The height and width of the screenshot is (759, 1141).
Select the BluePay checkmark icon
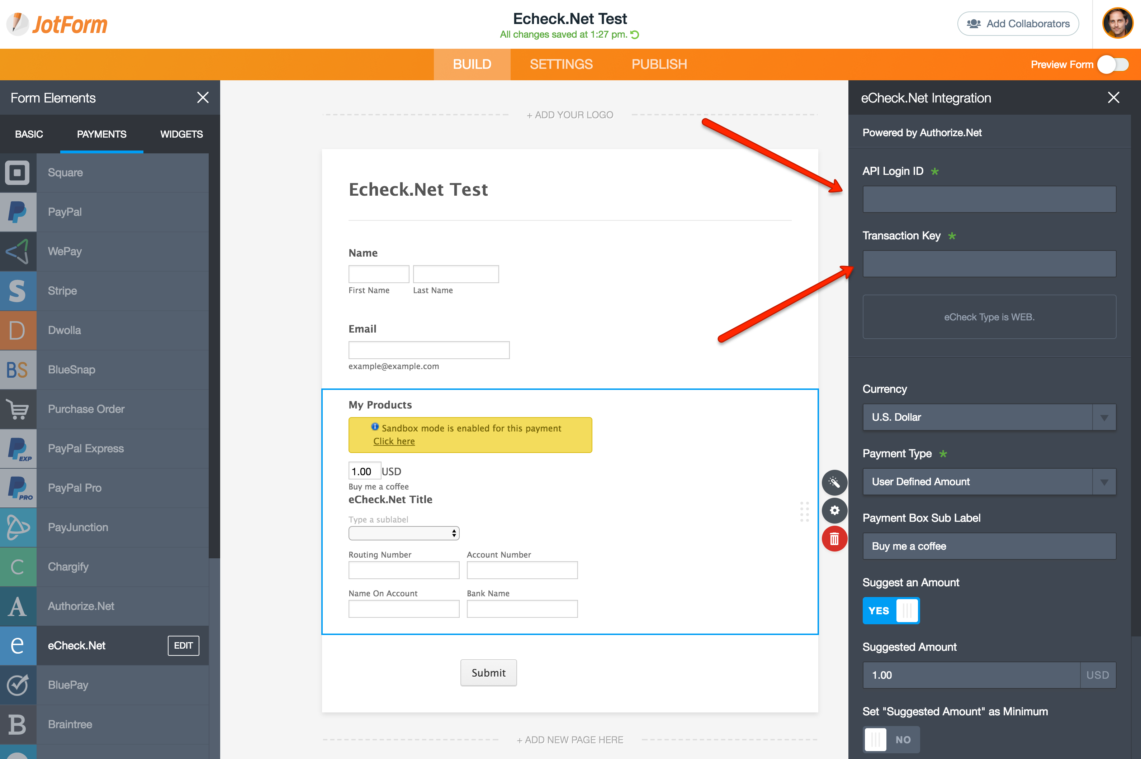18,686
